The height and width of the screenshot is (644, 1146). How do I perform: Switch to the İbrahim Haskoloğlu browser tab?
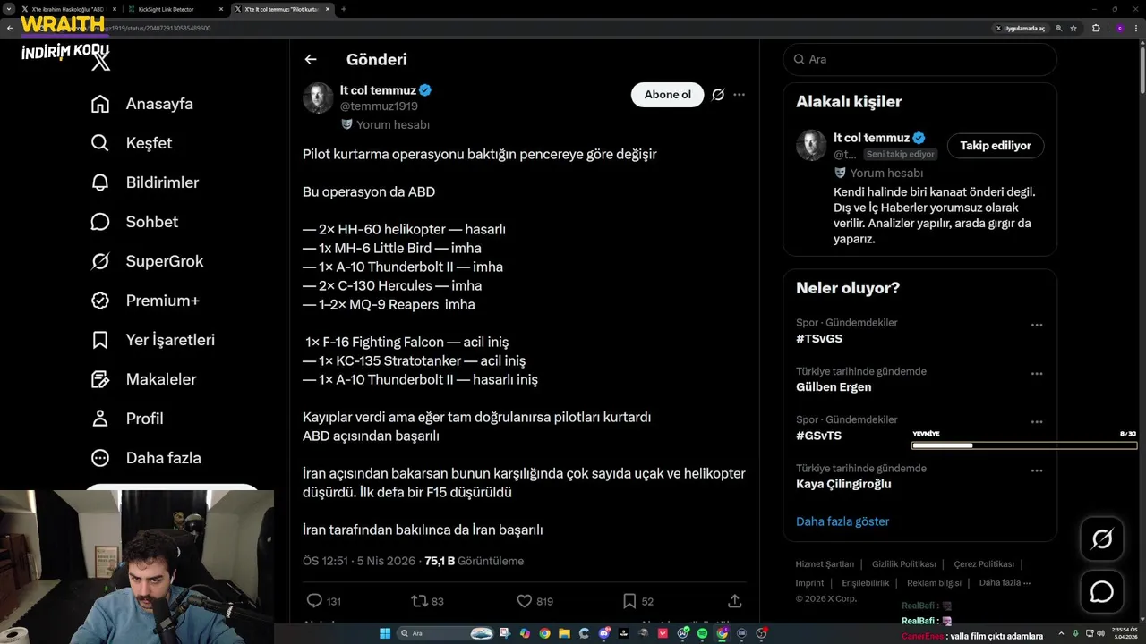click(68, 9)
